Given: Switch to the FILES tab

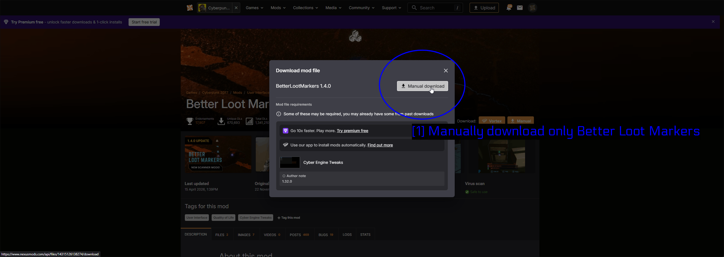Looking at the screenshot, I should [222, 235].
